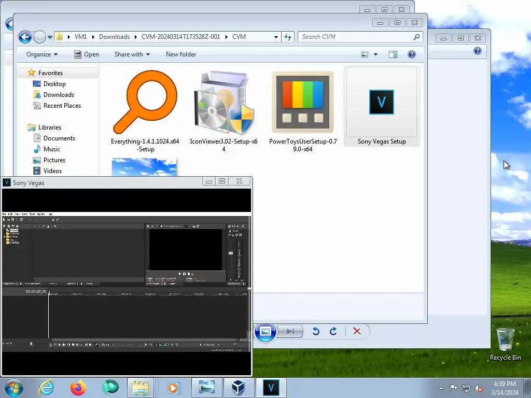This screenshot has height=398, width=531.
Task: Toggle the preview pane
Action: coord(393,54)
